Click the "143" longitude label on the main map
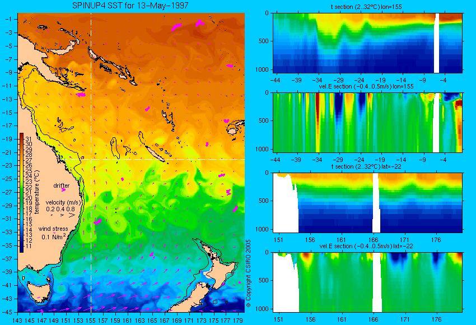This screenshot has height=325, width=476. (x=17, y=320)
